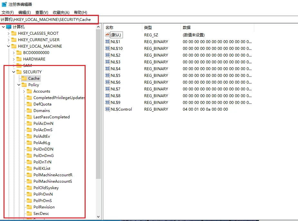Sort values by the 类型 column header
Viewport: 298px width, 221px height.
(x=161, y=28)
